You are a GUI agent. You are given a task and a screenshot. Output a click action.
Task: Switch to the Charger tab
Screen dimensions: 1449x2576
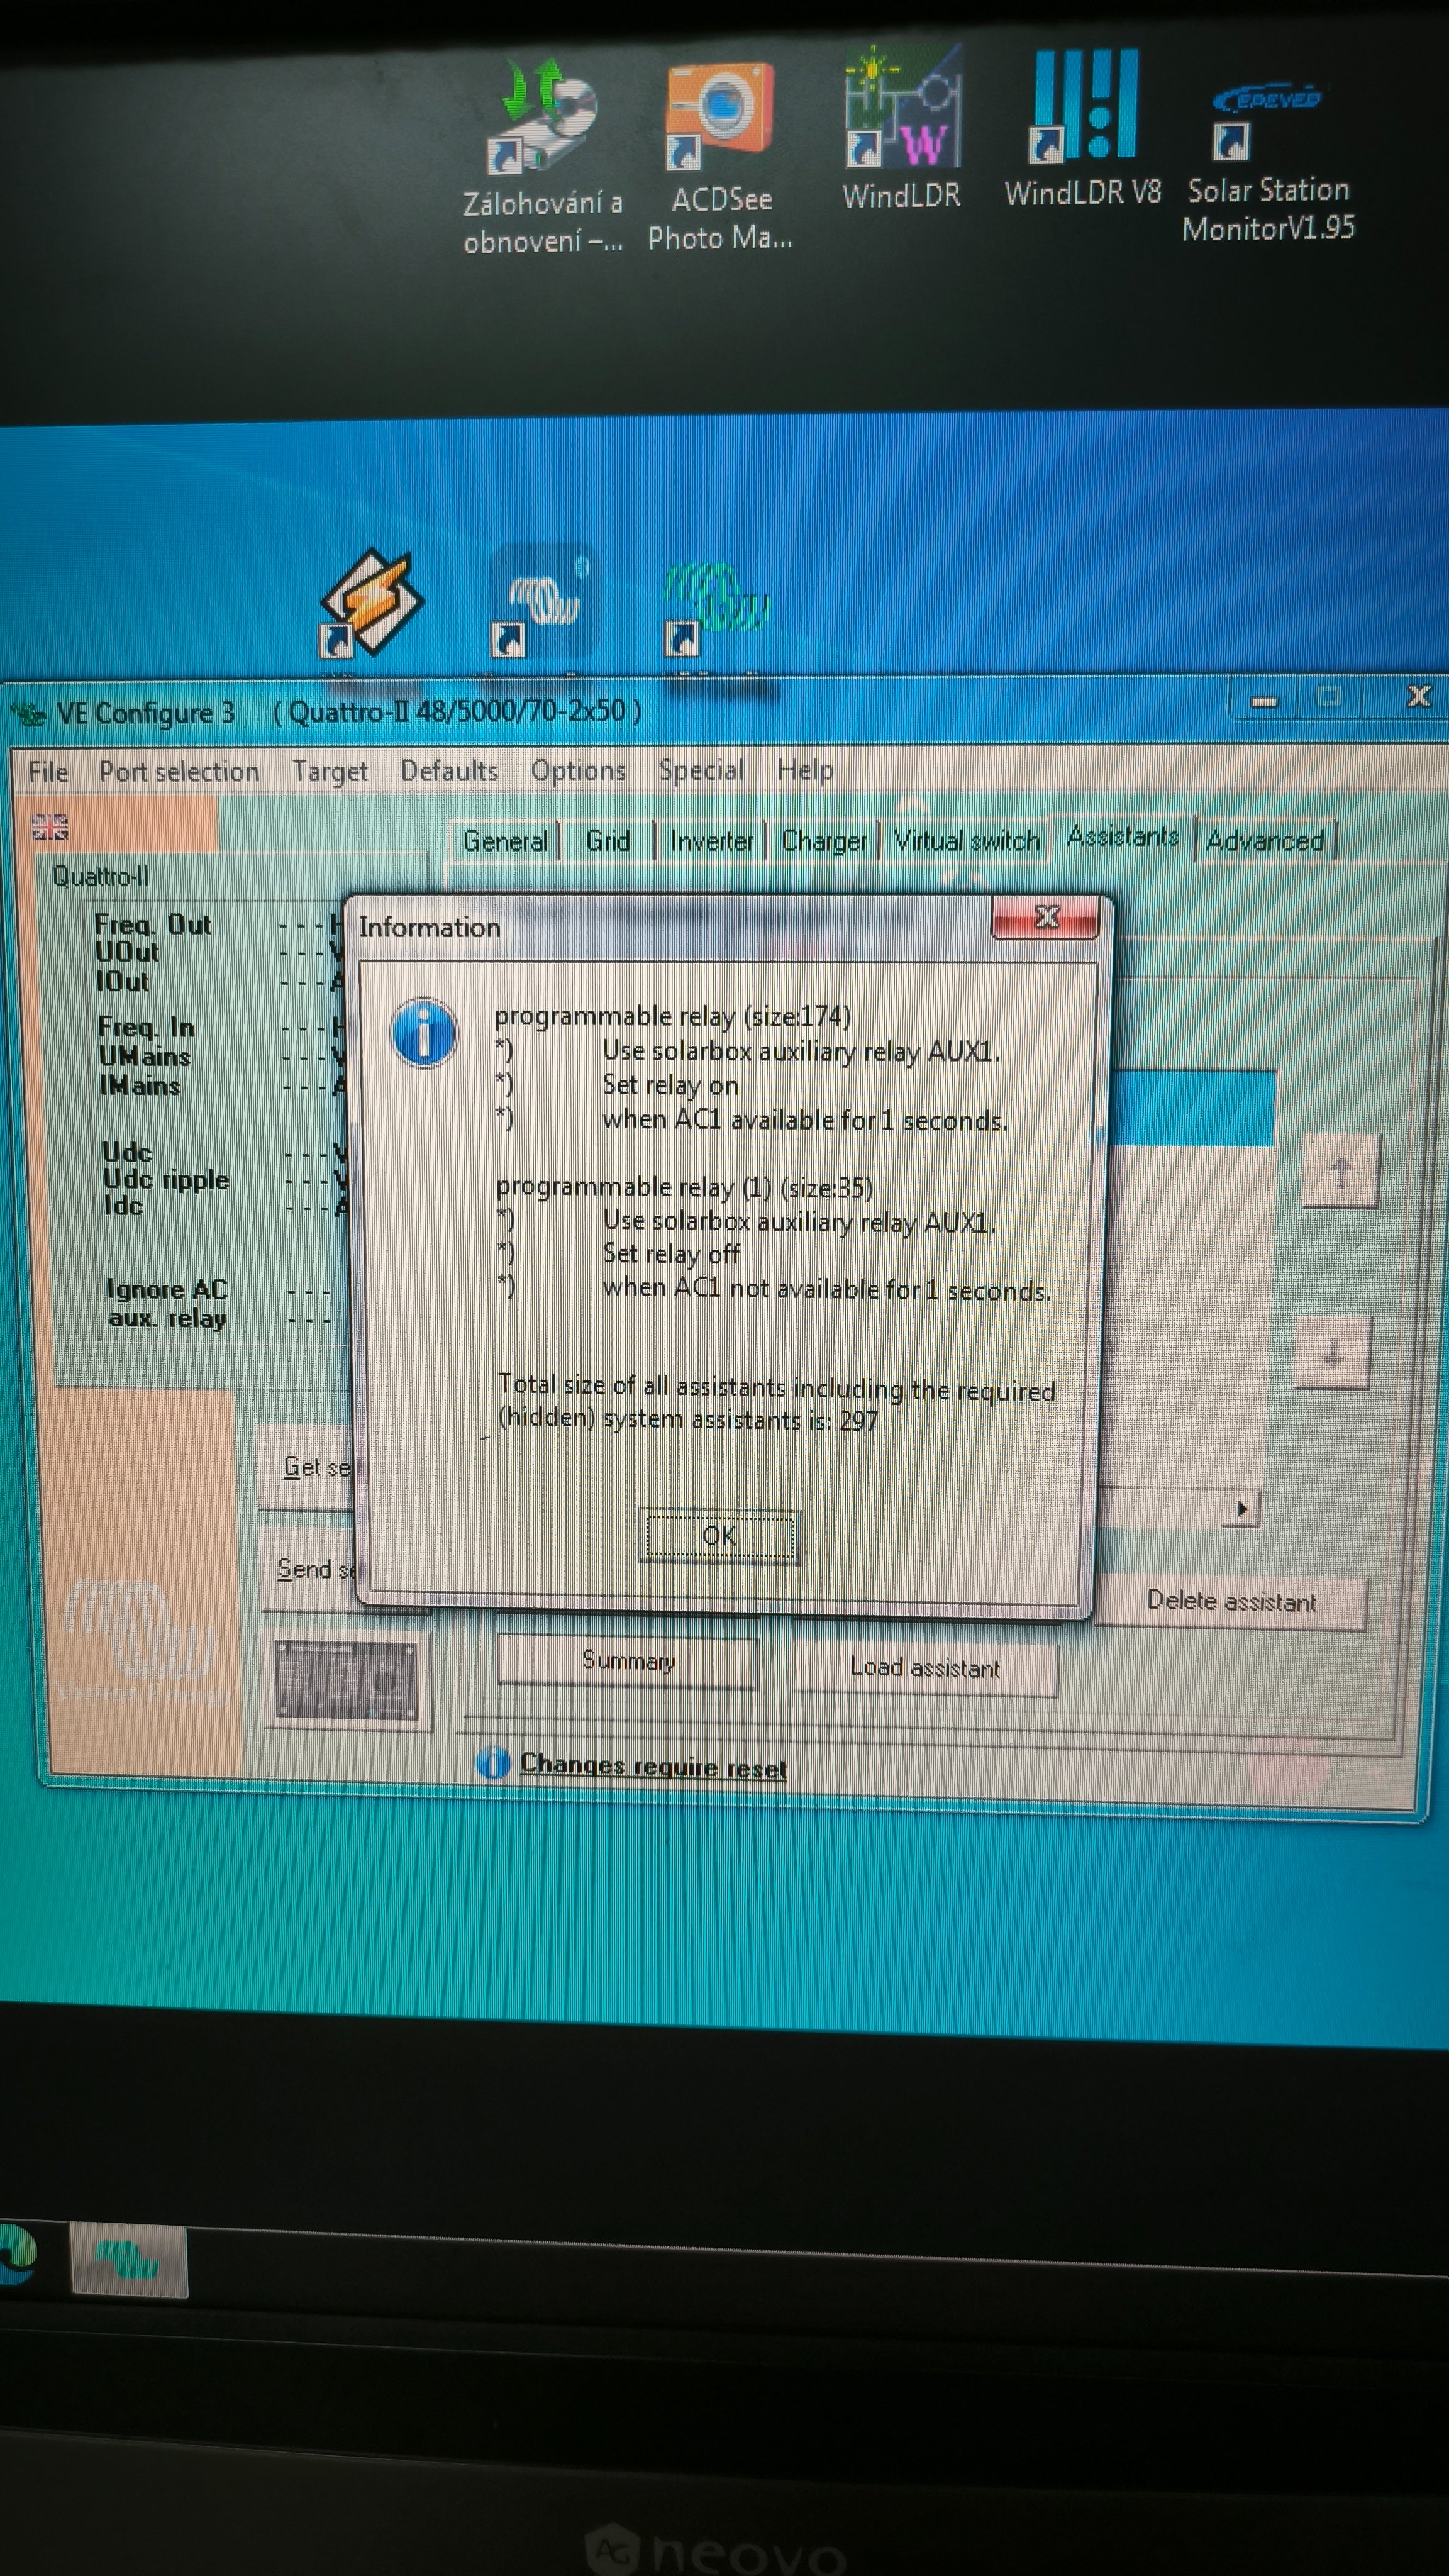tap(823, 841)
